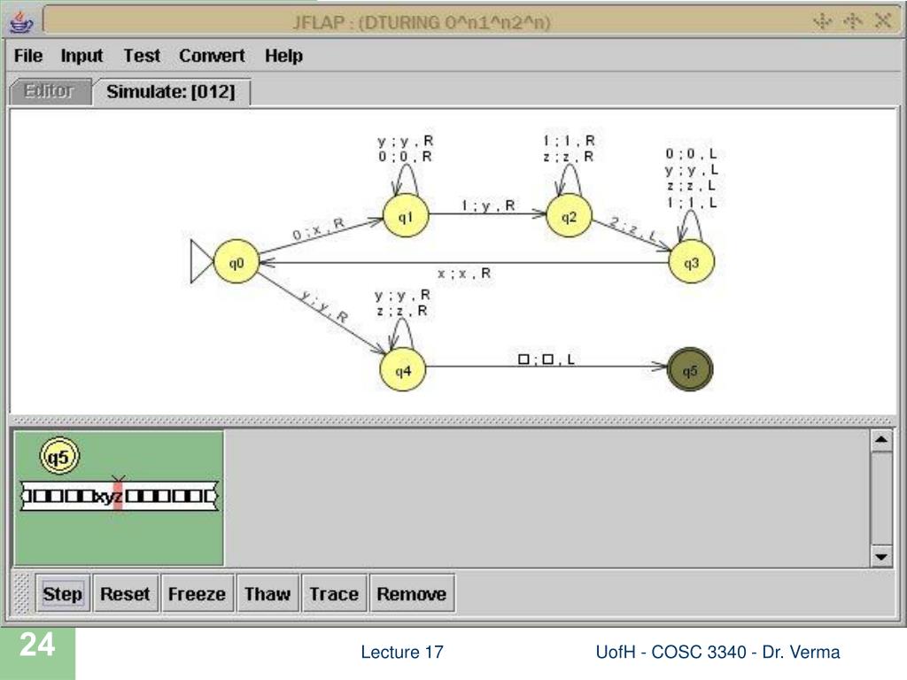Click state q0 in the diagram
907x680 pixels.
(236, 262)
